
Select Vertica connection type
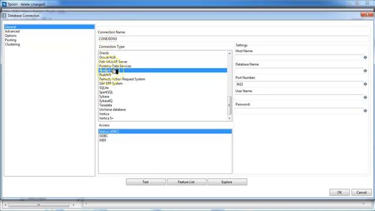[x=104, y=114]
